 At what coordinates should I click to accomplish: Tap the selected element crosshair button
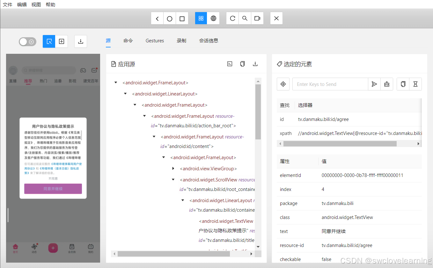(283, 84)
